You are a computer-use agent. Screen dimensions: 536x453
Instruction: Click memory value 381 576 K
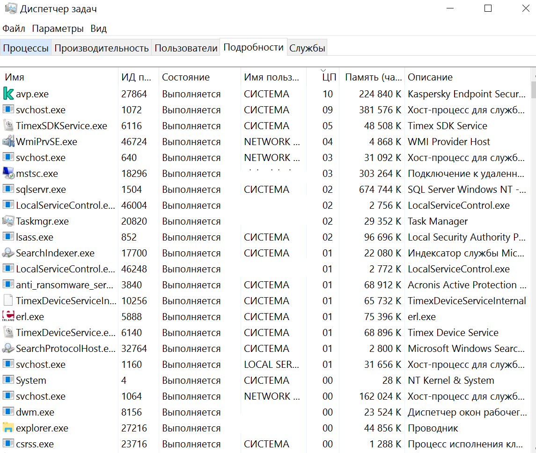(380, 110)
